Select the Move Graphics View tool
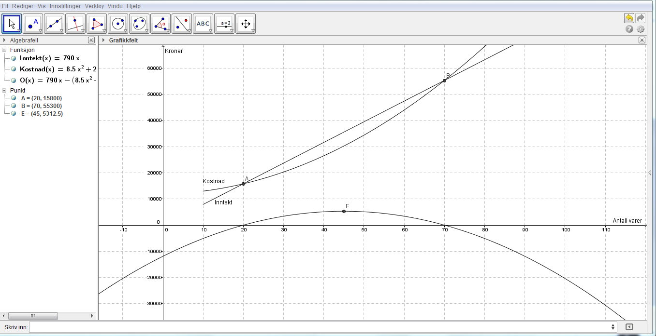The height and width of the screenshot is (336, 656). point(246,24)
